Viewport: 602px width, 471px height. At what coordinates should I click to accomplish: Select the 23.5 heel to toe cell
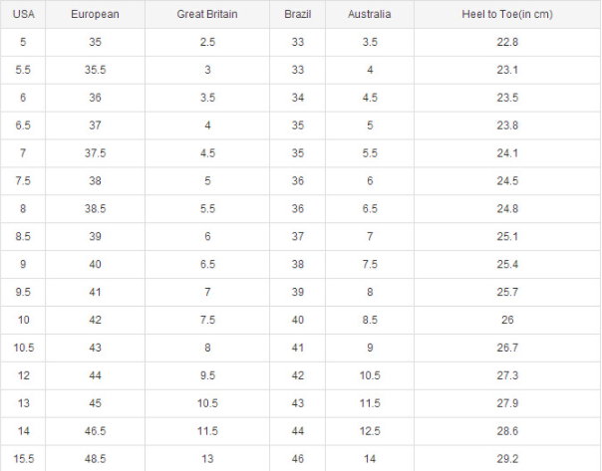(x=507, y=98)
